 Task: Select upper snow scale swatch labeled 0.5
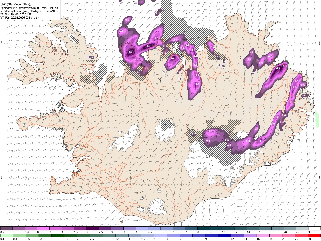[x=43, y=229]
